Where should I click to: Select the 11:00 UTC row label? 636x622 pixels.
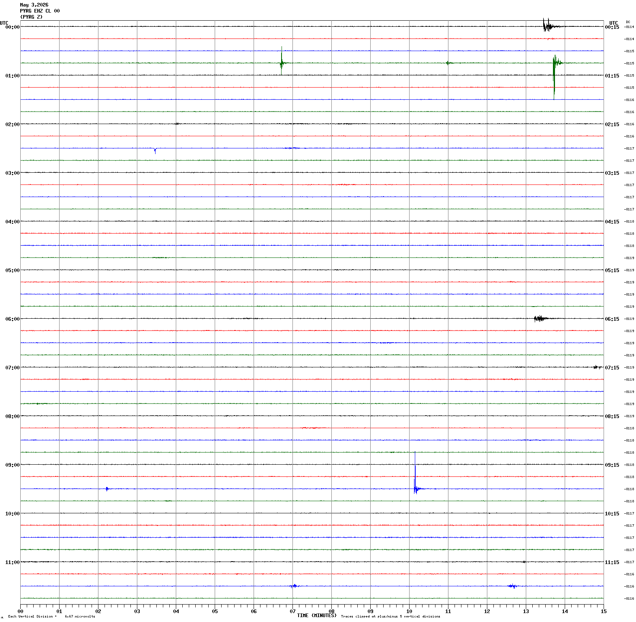pos(12,562)
